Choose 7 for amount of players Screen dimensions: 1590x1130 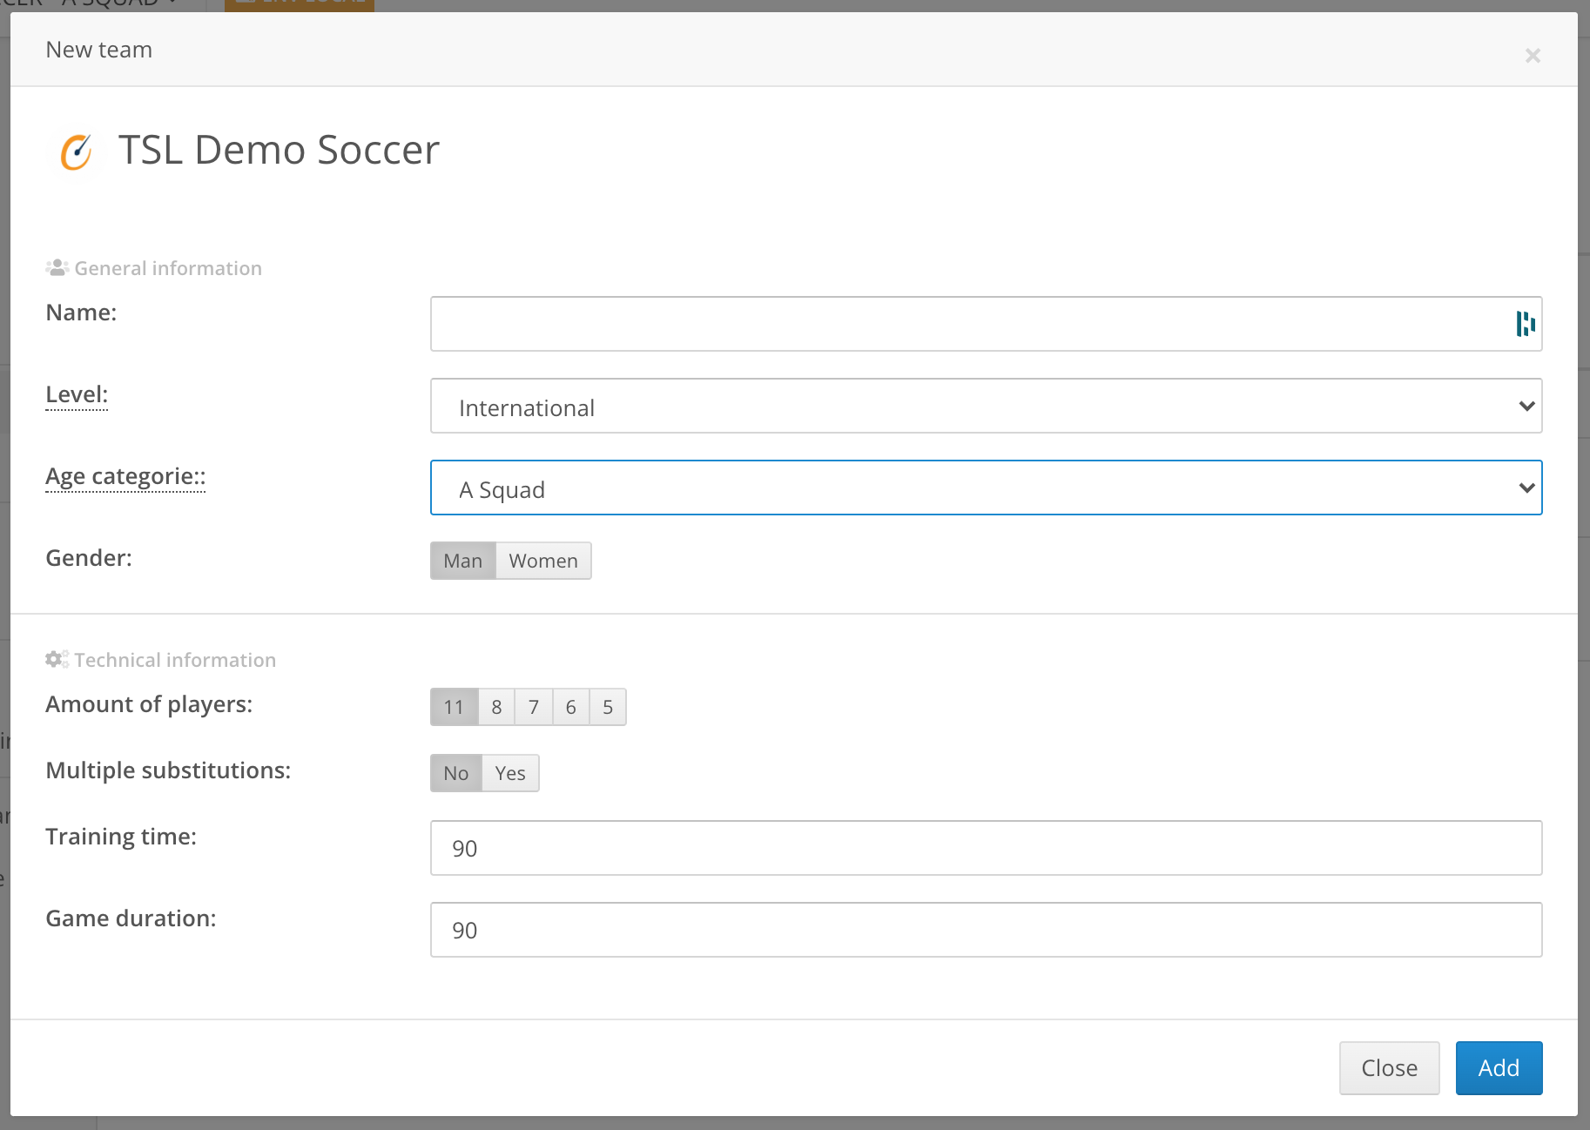pos(533,707)
